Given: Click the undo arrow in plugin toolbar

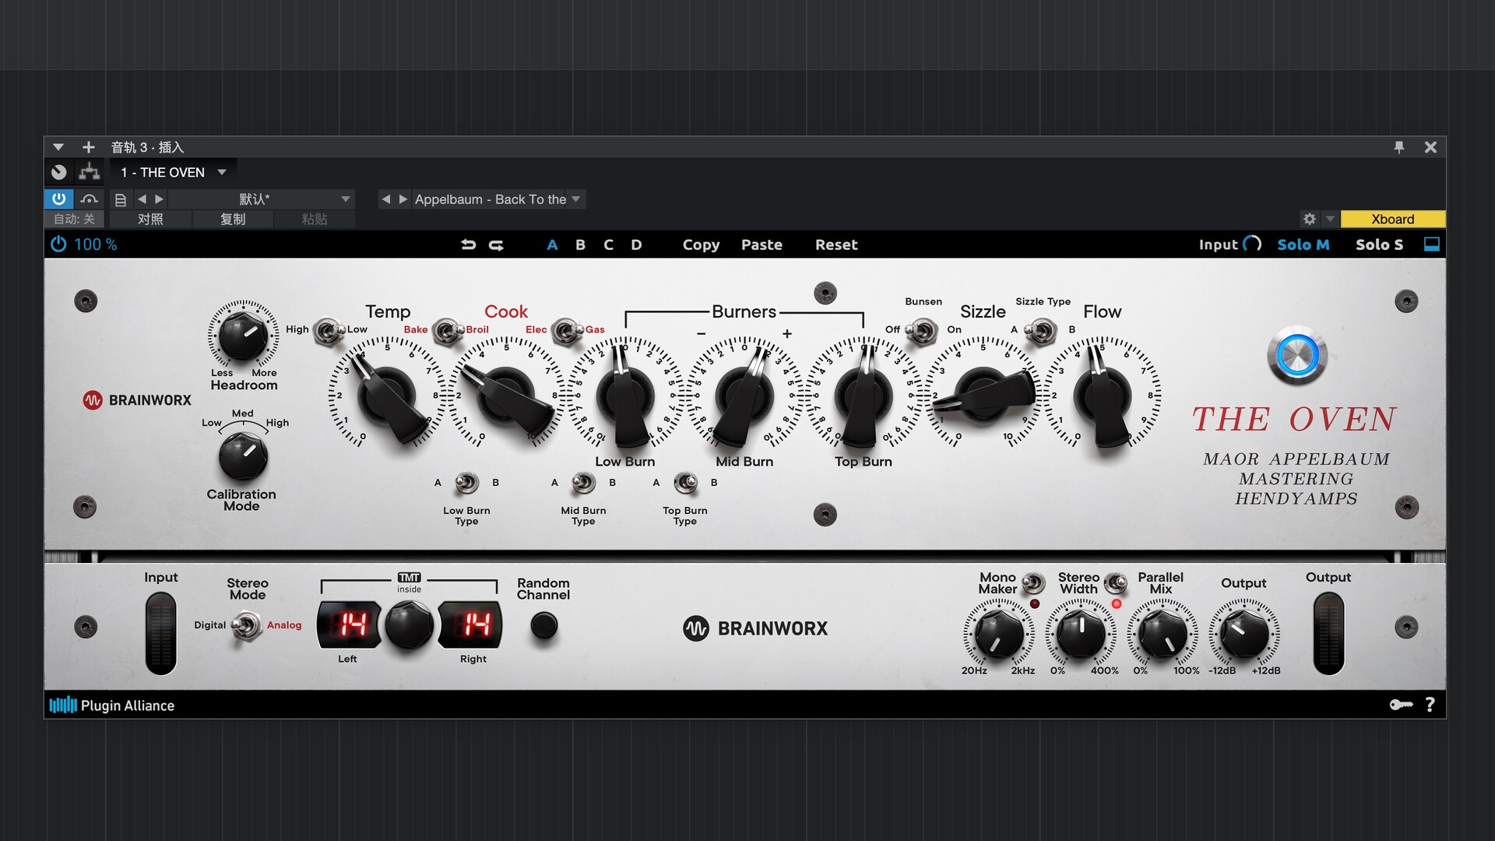Looking at the screenshot, I should 468,245.
